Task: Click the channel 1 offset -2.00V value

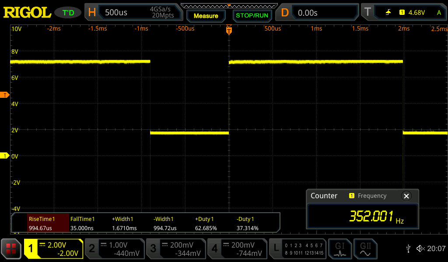Action: pyautogui.click(x=68, y=253)
